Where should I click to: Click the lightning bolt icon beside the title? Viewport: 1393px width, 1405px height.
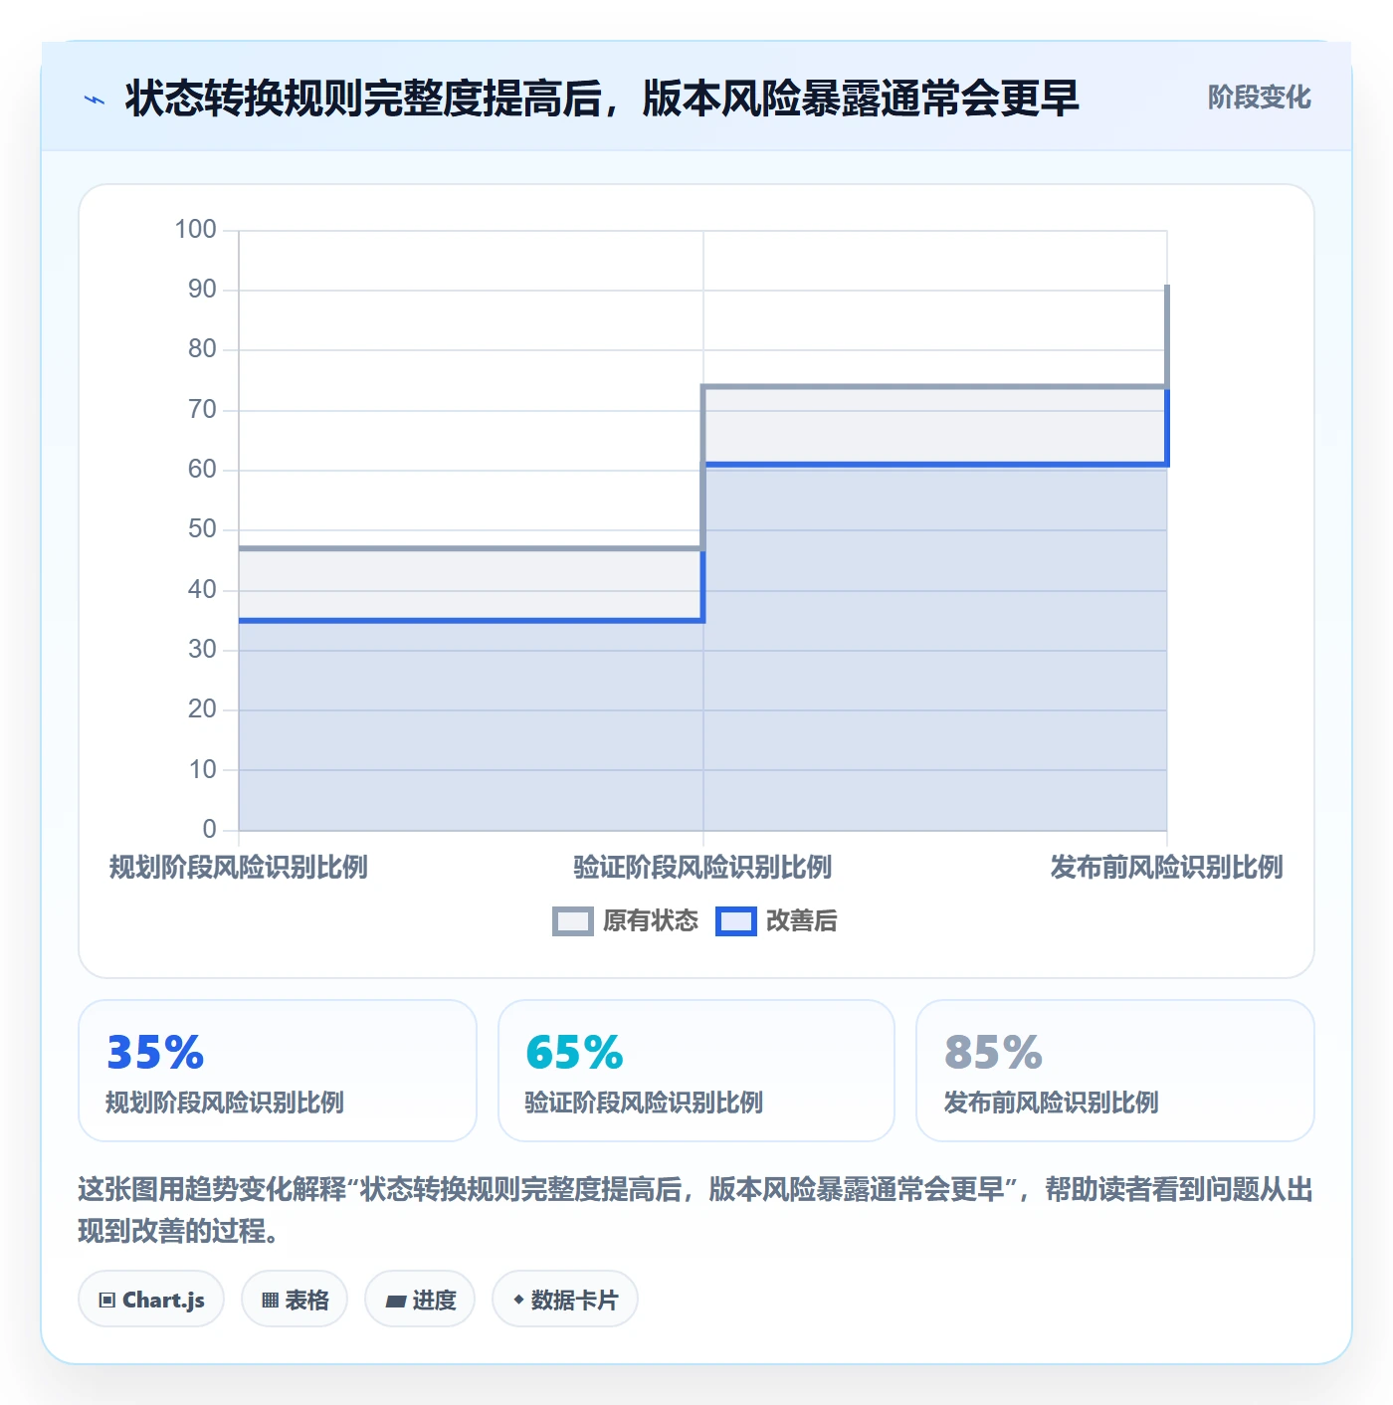(95, 100)
